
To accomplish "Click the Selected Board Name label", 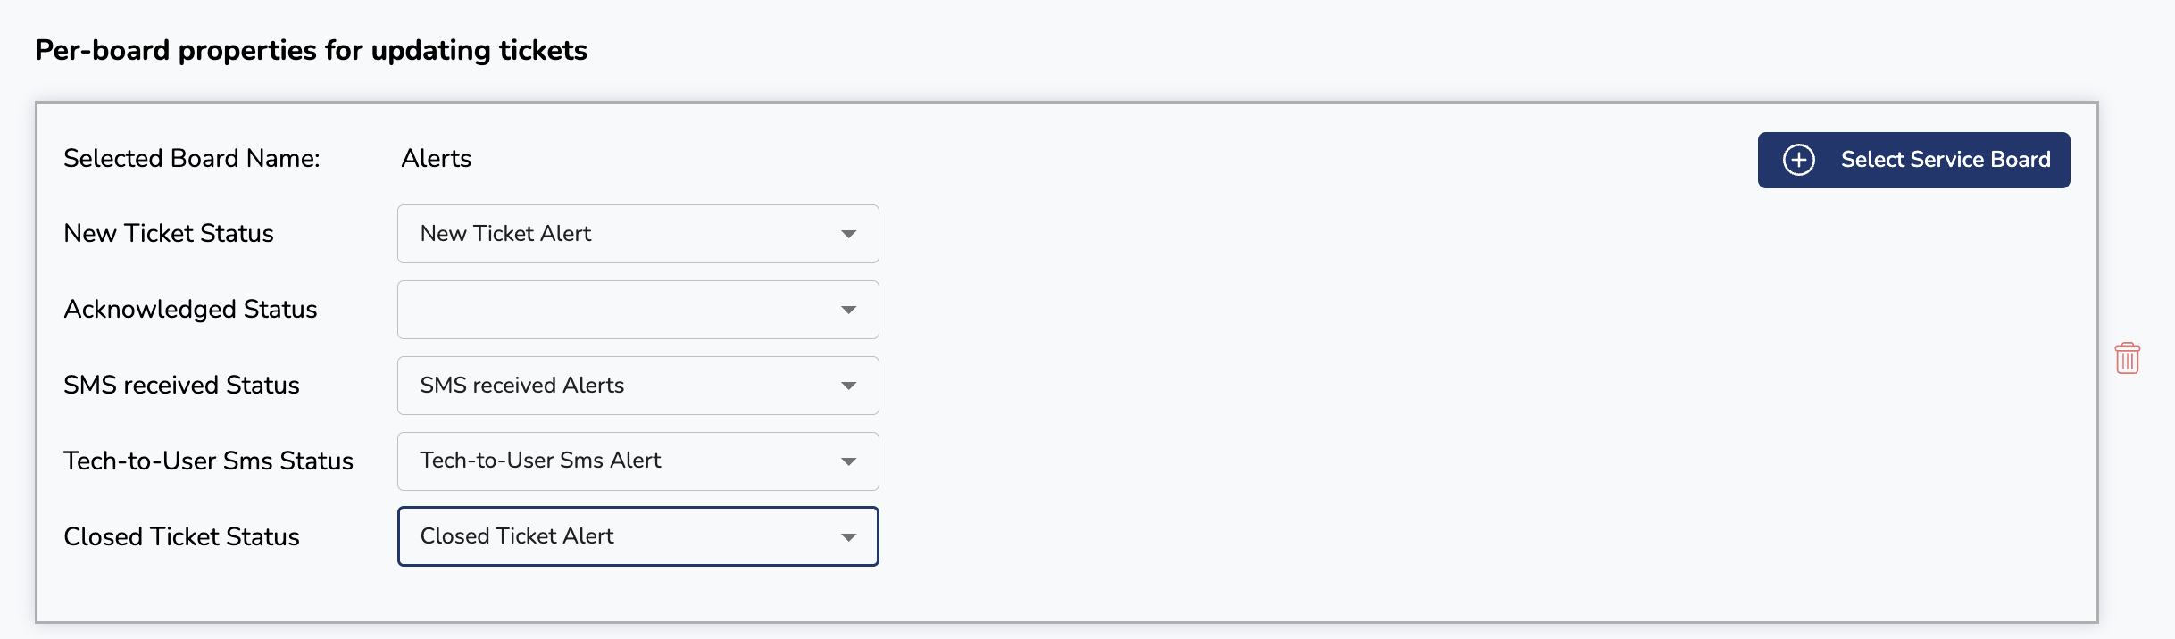I will point(192,159).
